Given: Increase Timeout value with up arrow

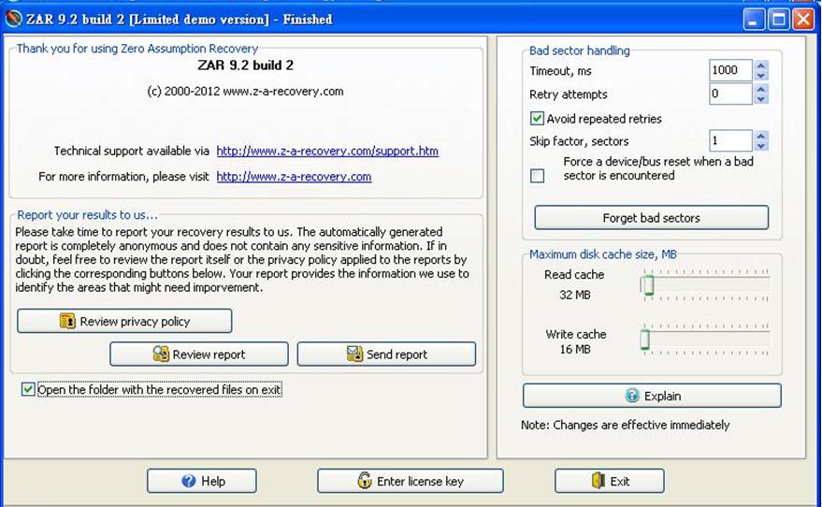Looking at the screenshot, I should pos(761,65).
